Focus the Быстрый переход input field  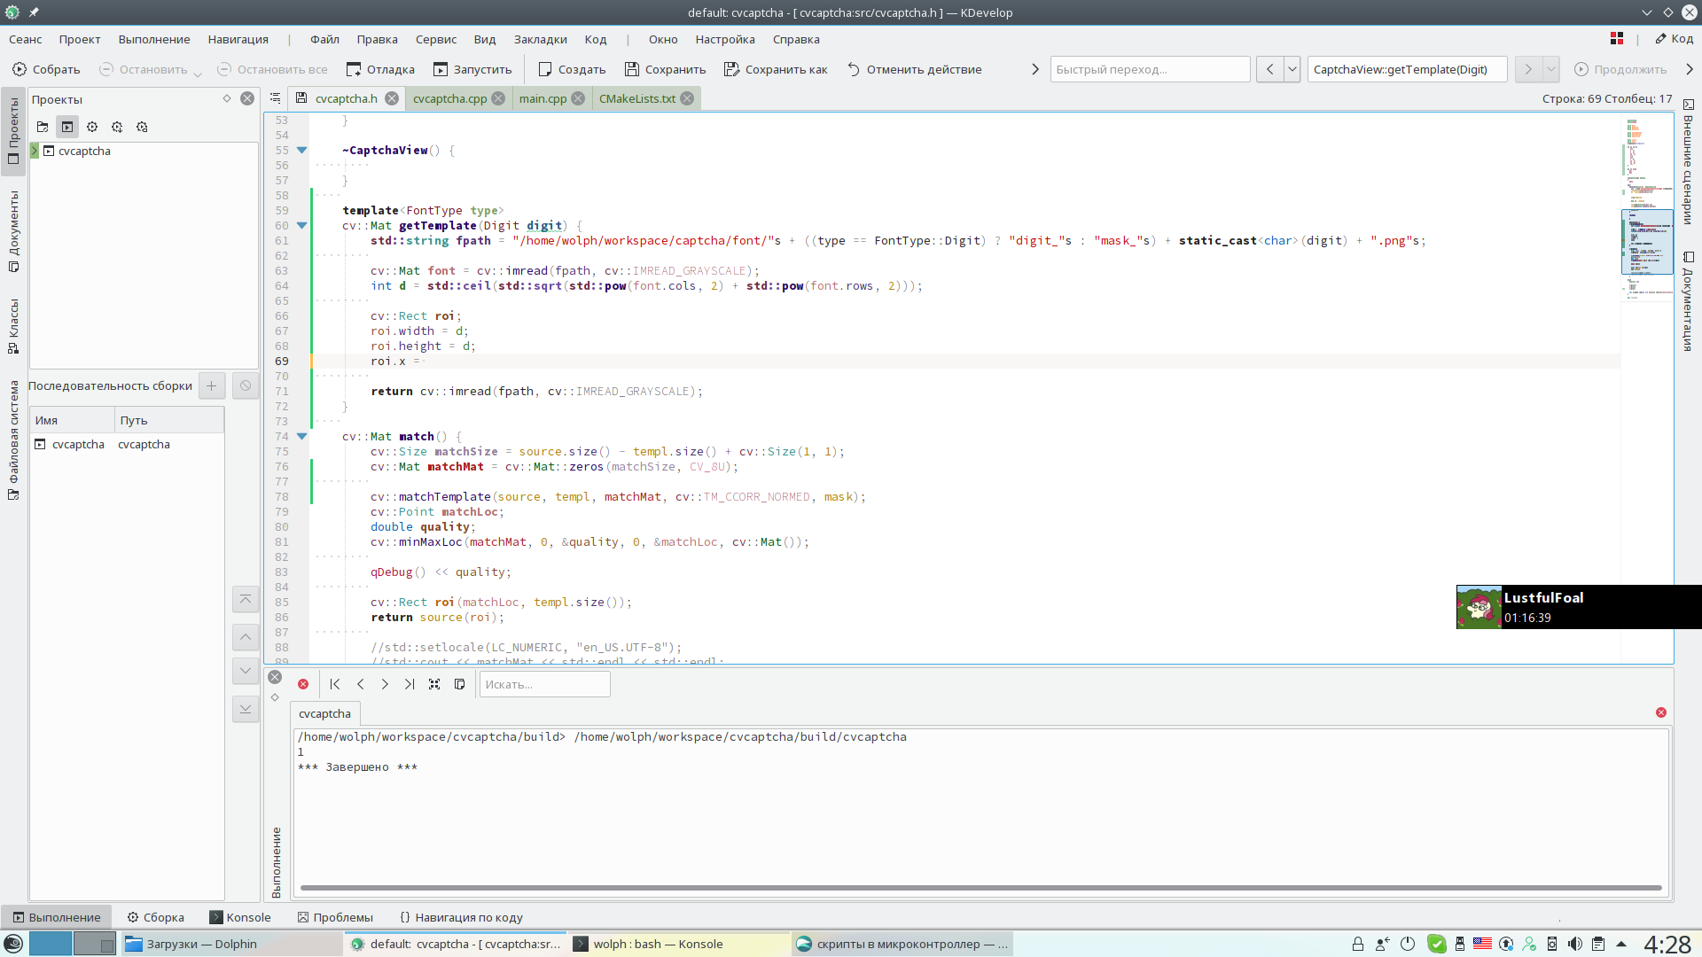point(1150,69)
